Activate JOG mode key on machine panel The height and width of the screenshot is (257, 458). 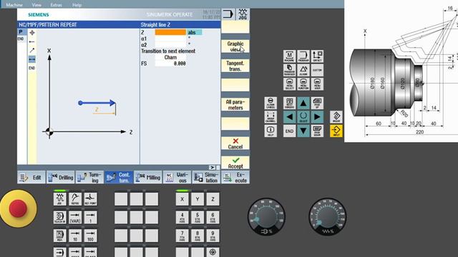(x=59, y=199)
